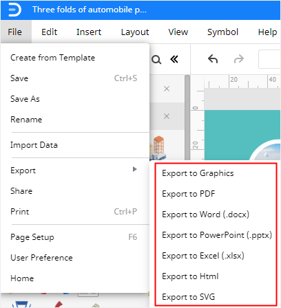
Task: Expand the Export submenu arrow
Action: [x=135, y=169]
